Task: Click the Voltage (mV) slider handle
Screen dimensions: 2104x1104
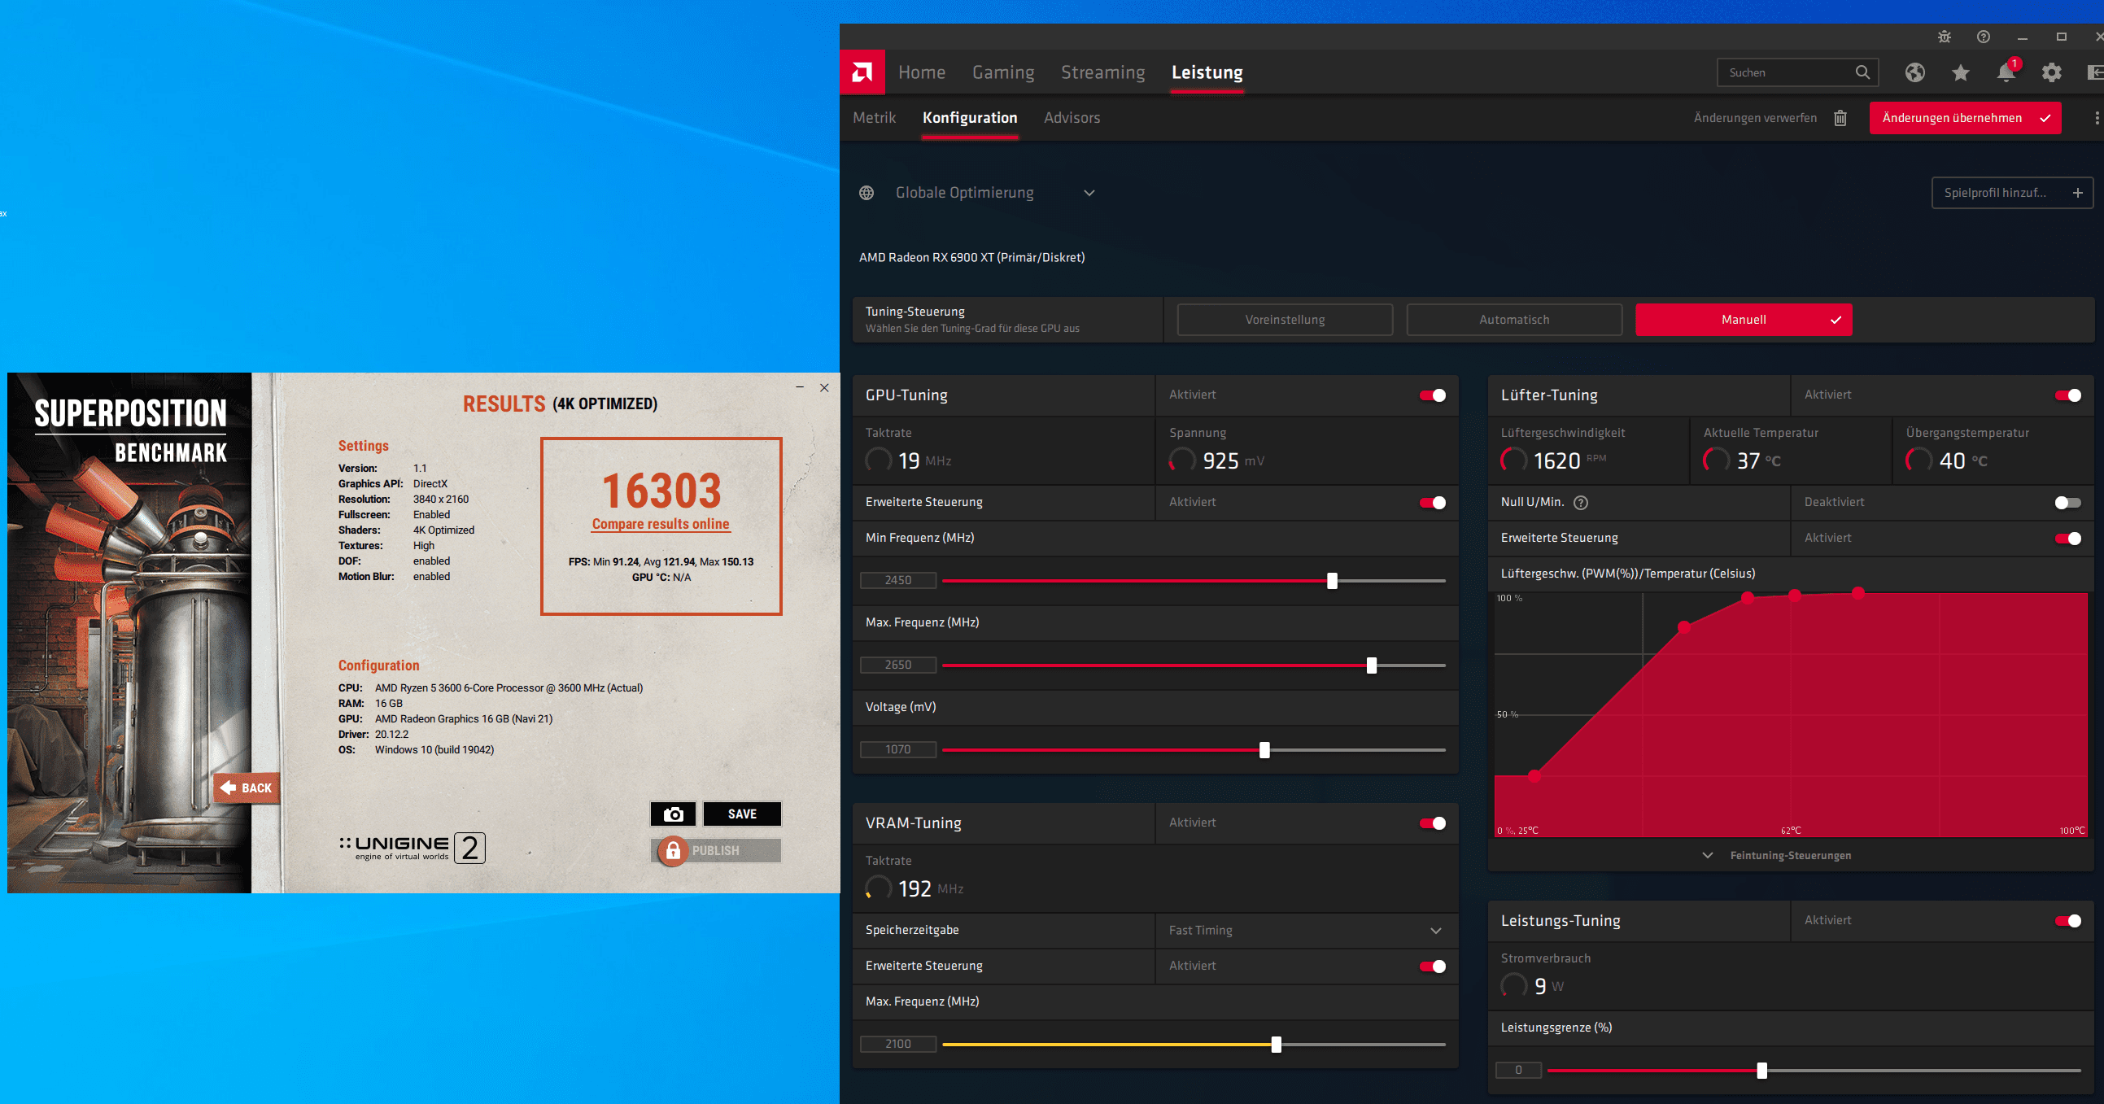Action: click(x=1264, y=749)
